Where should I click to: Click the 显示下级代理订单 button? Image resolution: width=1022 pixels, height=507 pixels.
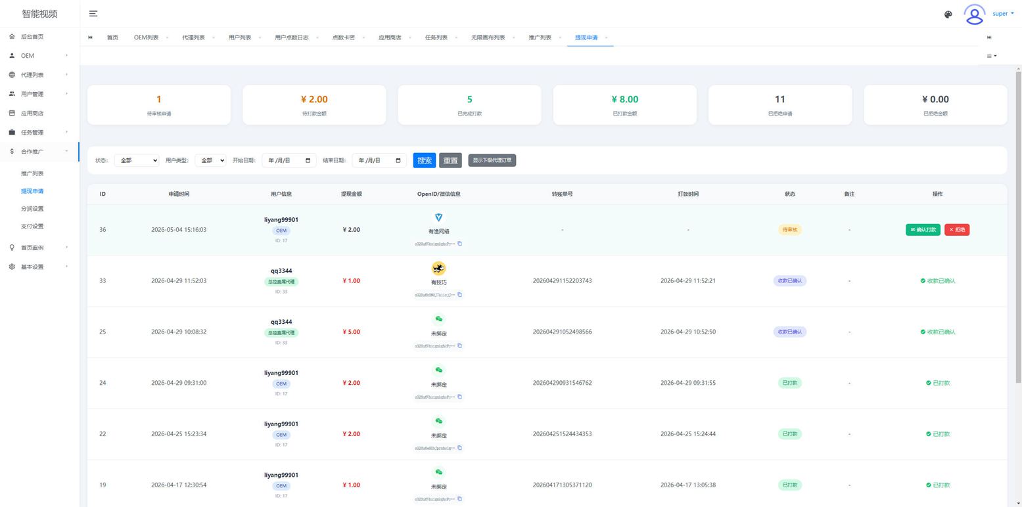click(x=492, y=160)
